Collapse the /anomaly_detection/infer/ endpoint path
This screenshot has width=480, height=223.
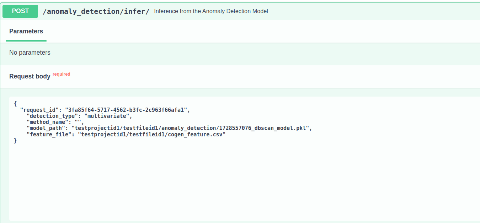click(96, 11)
